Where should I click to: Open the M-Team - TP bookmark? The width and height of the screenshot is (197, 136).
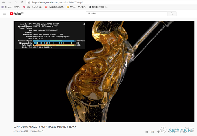coord(76,7)
